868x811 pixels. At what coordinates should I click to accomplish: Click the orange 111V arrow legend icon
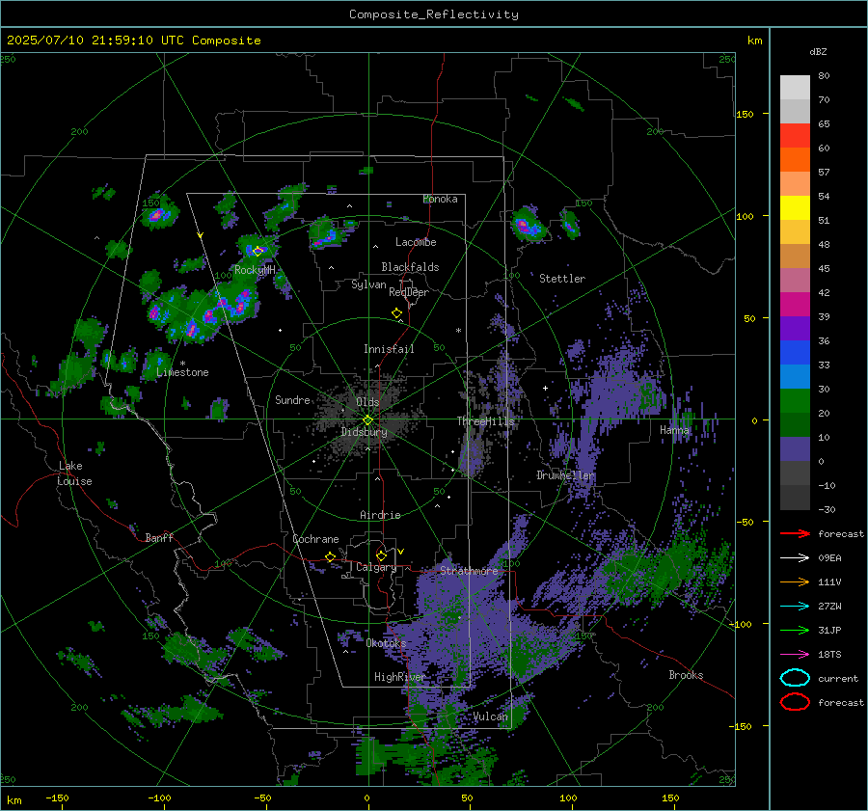(795, 581)
